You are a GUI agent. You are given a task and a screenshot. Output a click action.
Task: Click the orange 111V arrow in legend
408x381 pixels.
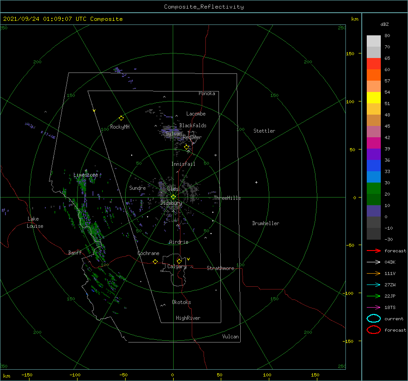374,273
